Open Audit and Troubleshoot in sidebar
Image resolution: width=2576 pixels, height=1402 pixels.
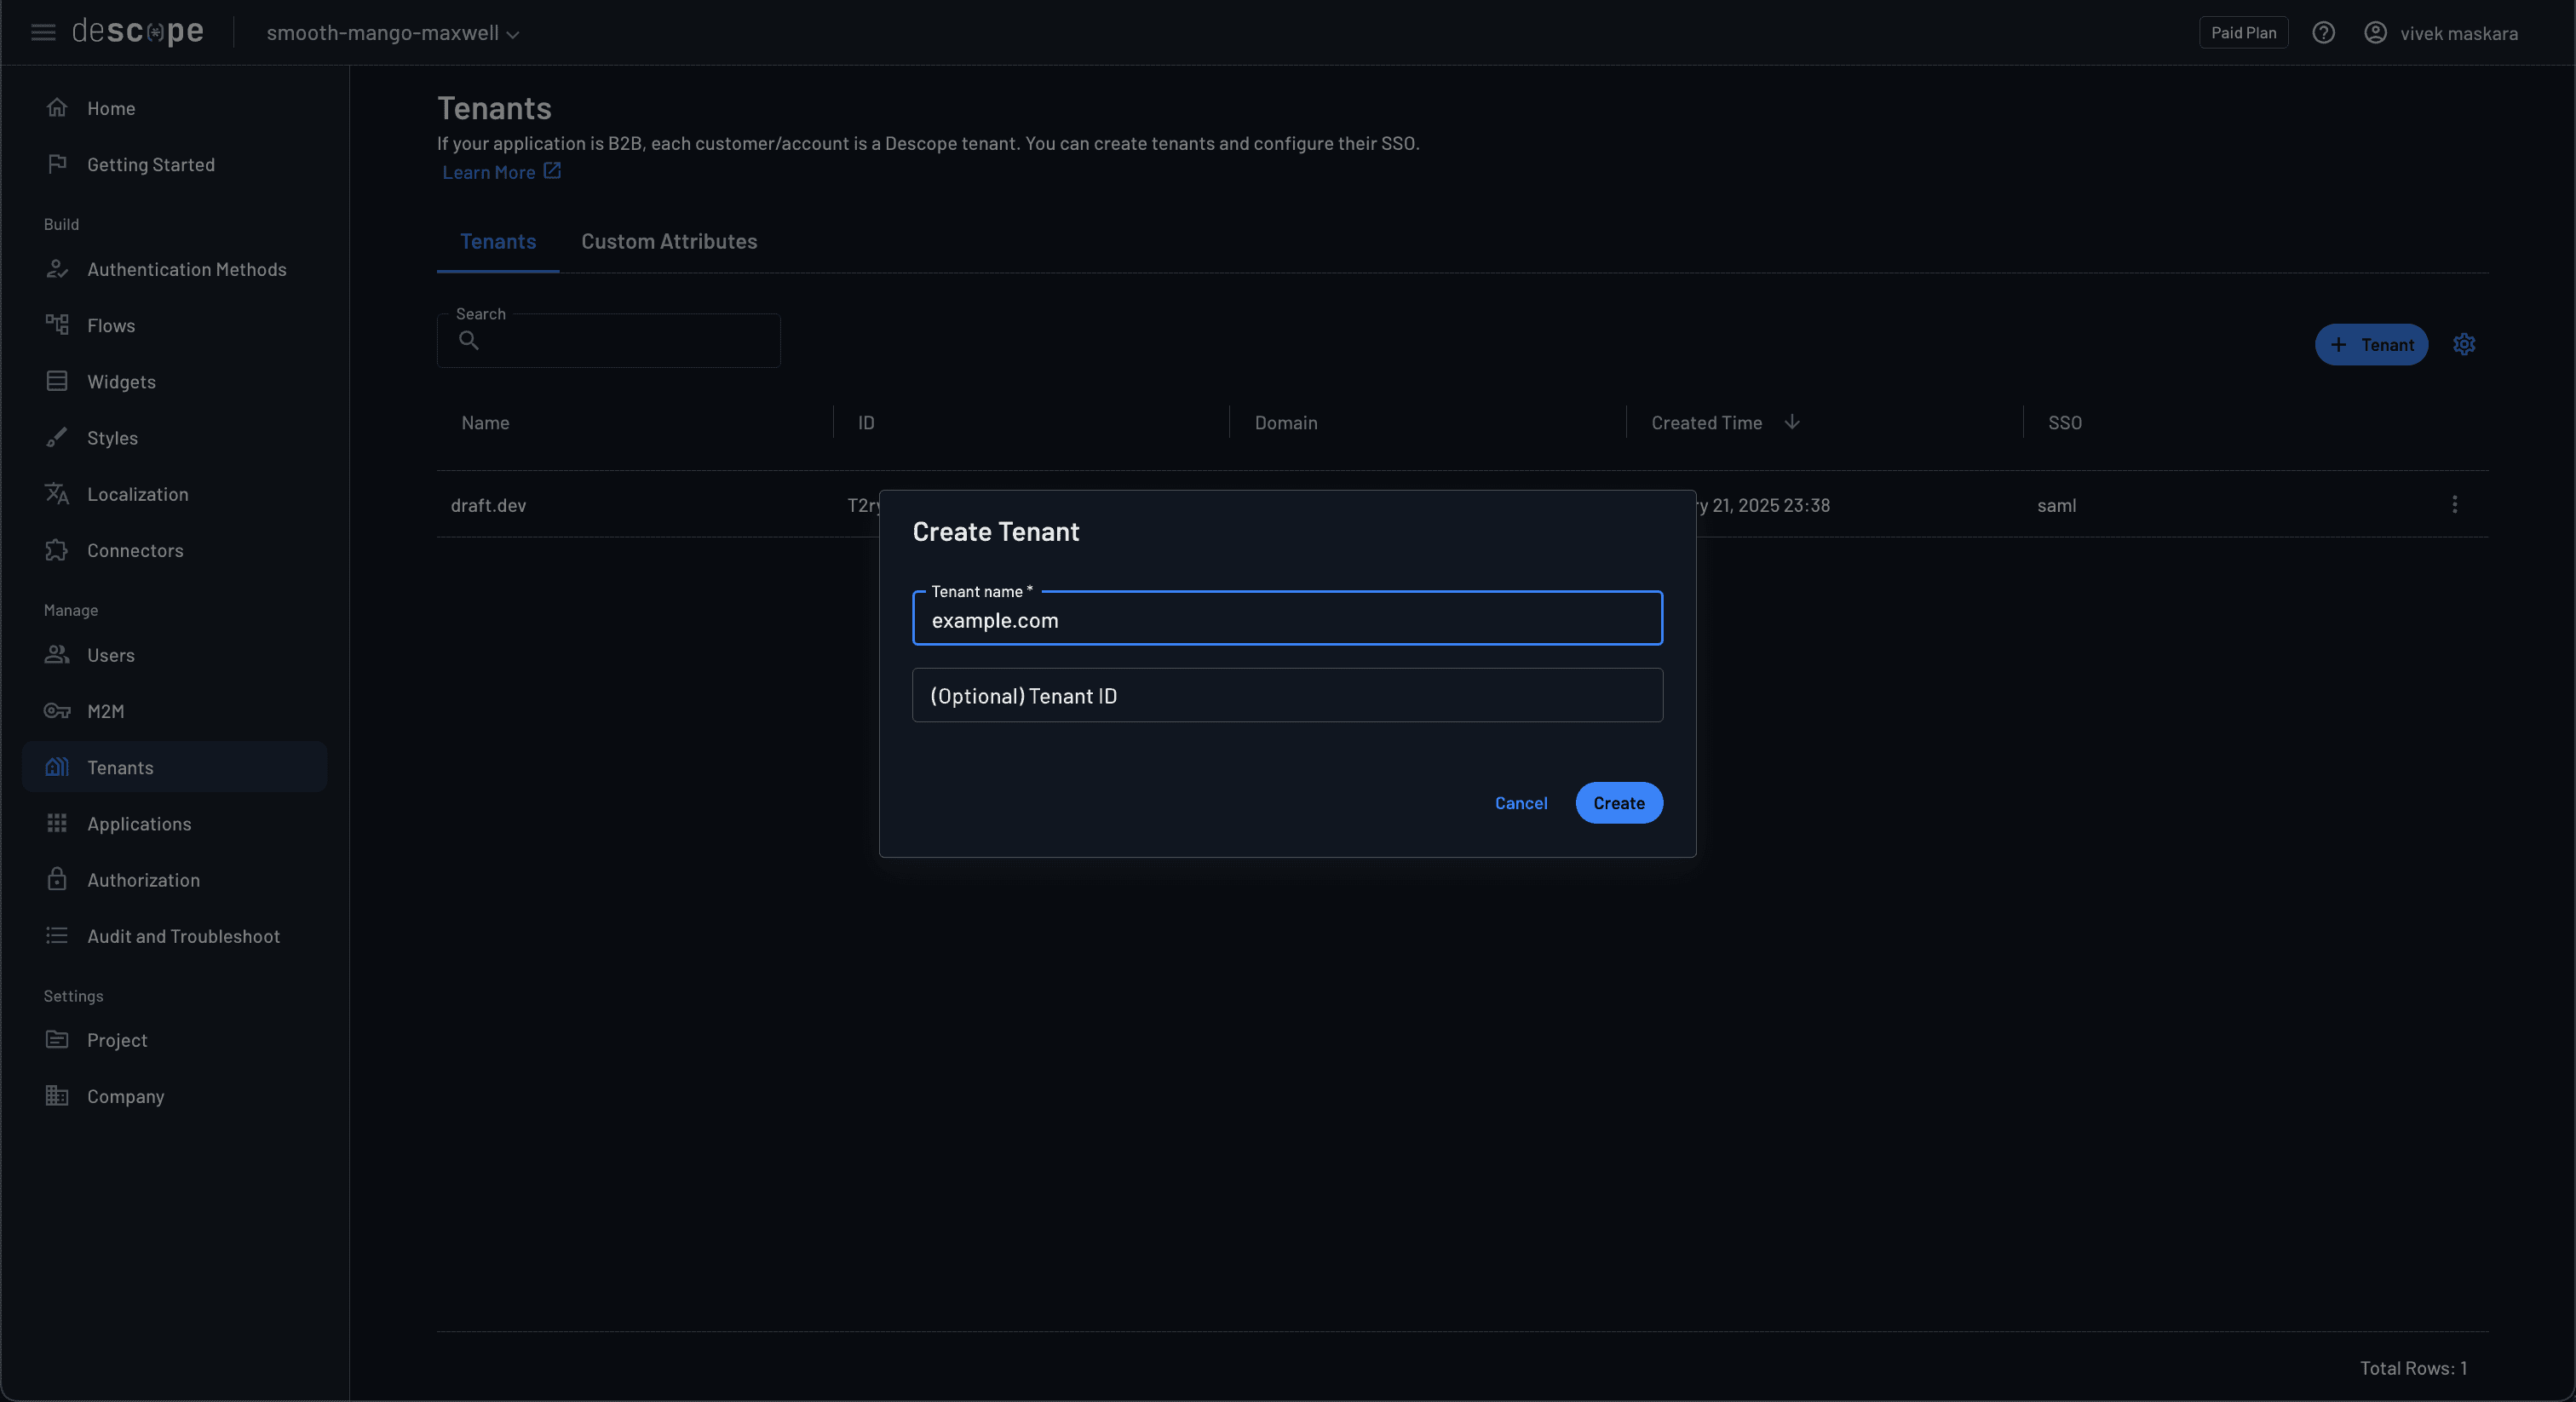click(x=183, y=936)
